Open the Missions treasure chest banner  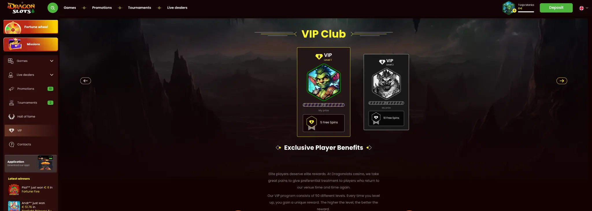pyautogui.click(x=31, y=44)
